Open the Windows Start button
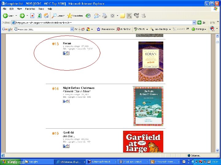This screenshot has width=221, height=165. click(x=10, y=162)
